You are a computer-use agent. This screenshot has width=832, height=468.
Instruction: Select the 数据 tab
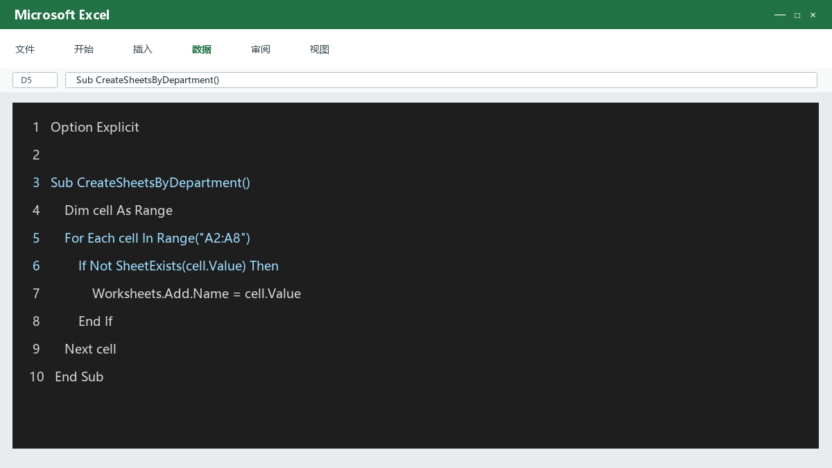(x=202, y=49)
